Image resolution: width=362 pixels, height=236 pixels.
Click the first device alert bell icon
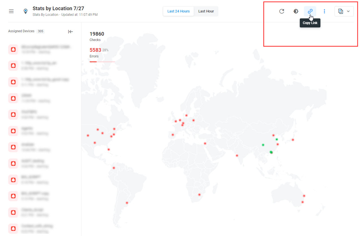pos(13,49)
